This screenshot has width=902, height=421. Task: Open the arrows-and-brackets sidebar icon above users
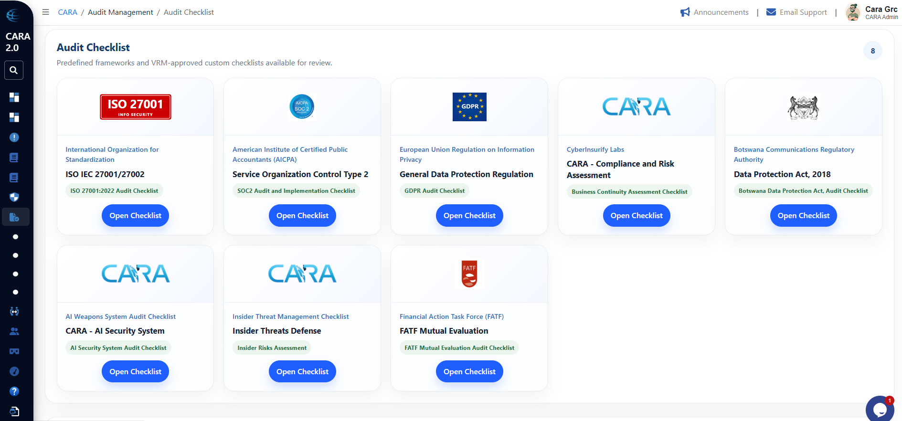click(14, 312)
